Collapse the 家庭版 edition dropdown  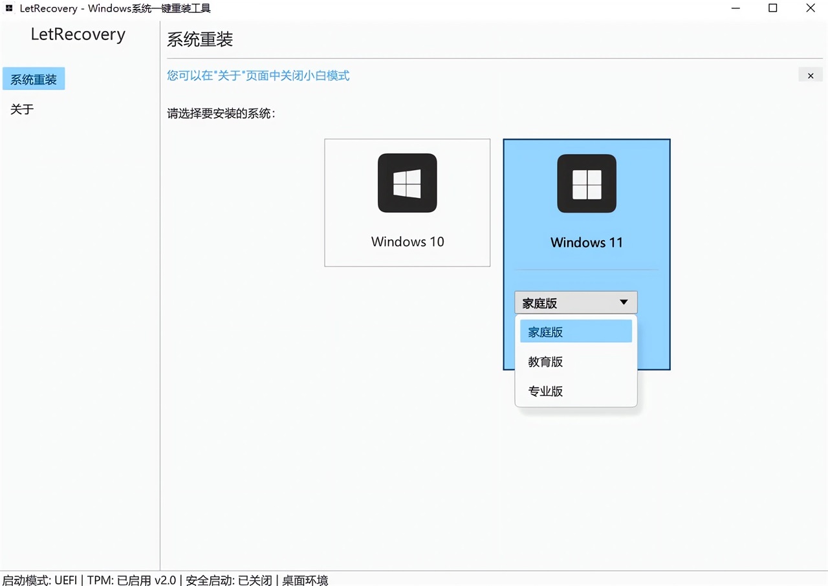(576, 303)
